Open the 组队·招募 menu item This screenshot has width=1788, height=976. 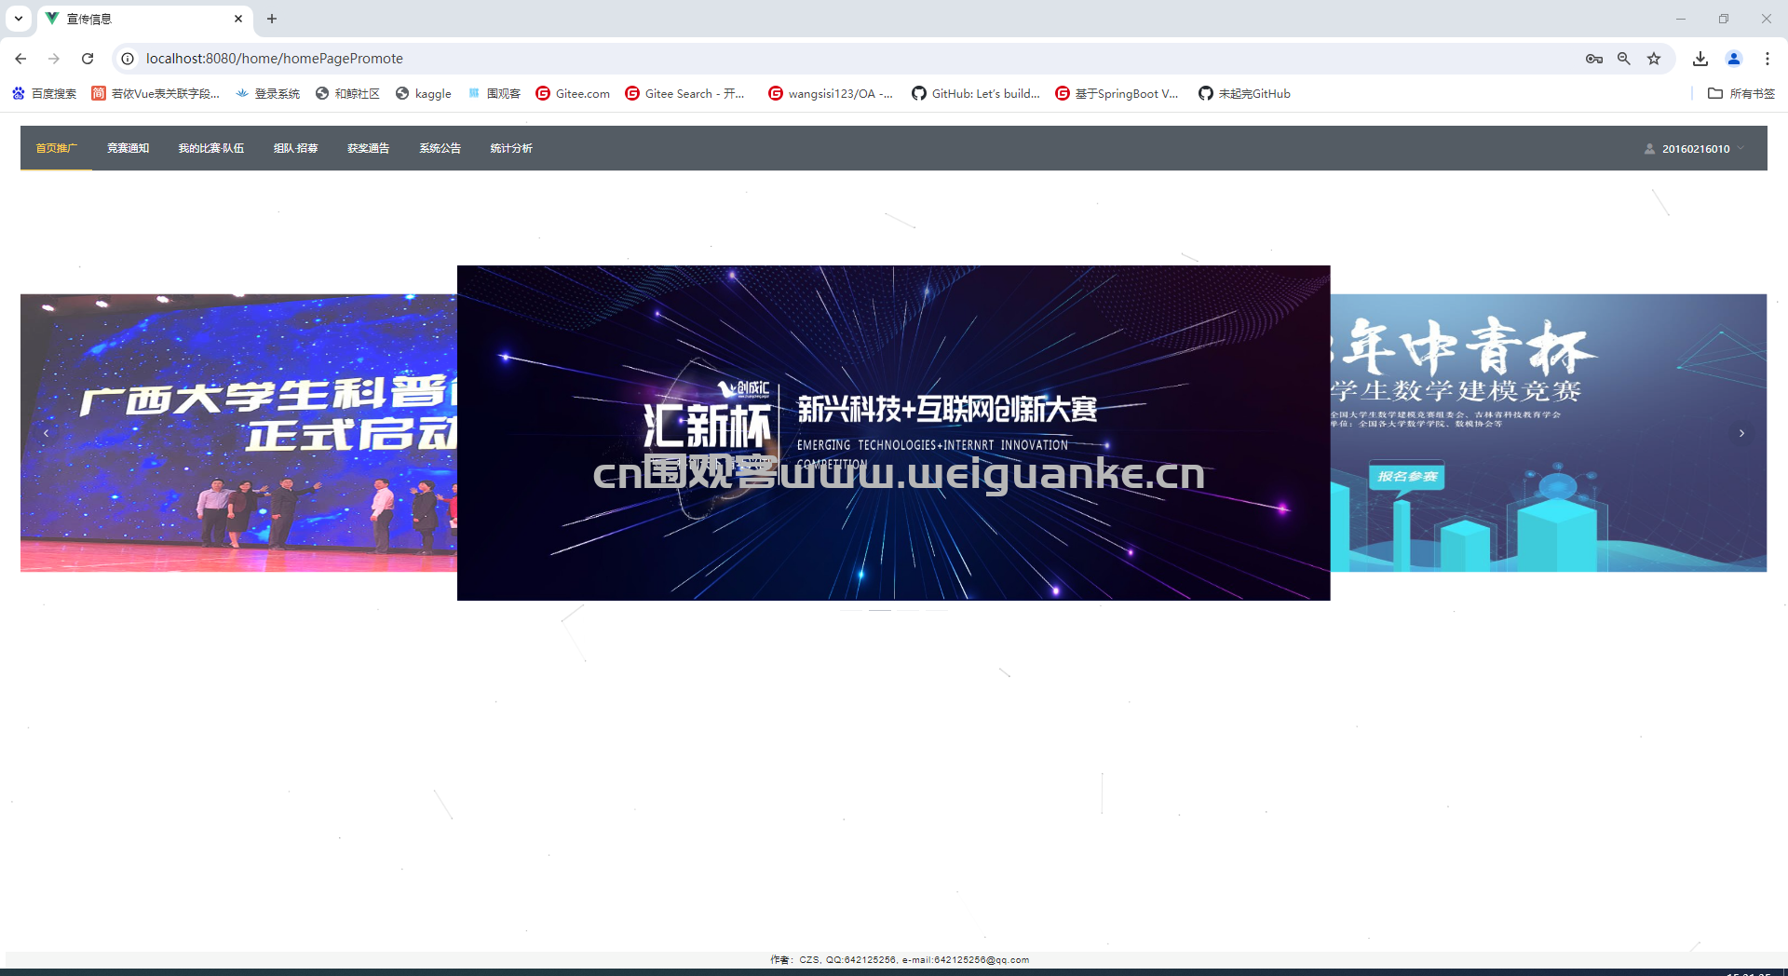tap(295, 148)
